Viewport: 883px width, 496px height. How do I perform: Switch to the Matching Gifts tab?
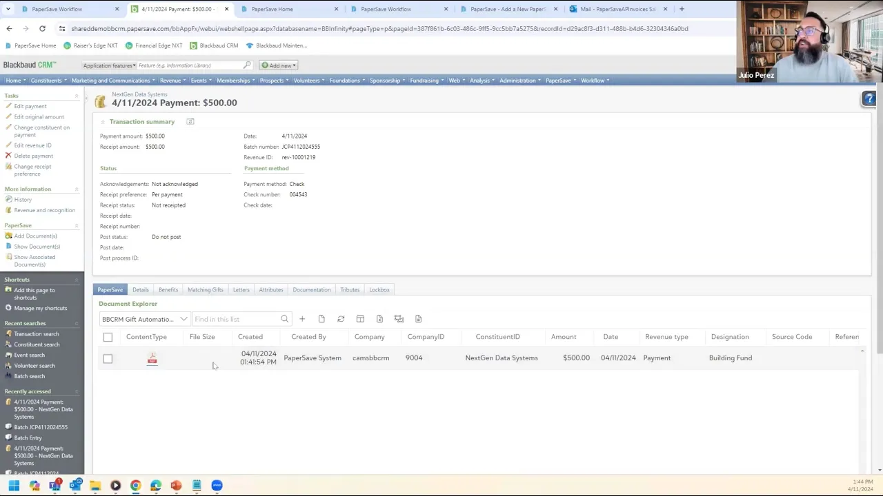pos(206,290)
